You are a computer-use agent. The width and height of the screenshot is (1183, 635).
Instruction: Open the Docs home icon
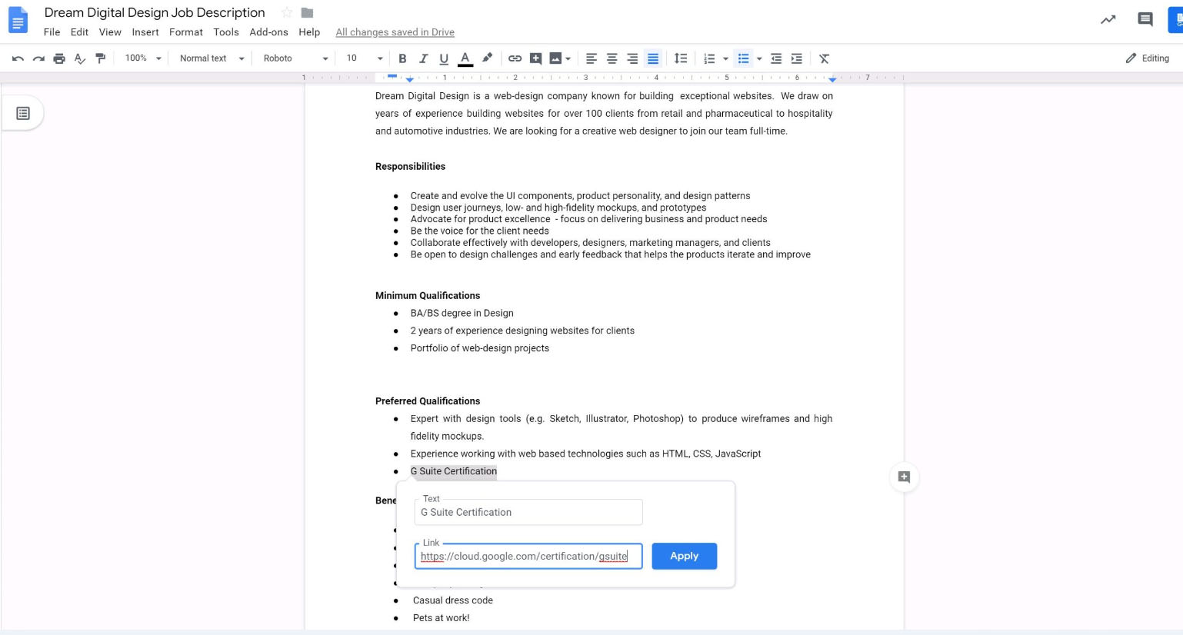[x=18, y=20]
